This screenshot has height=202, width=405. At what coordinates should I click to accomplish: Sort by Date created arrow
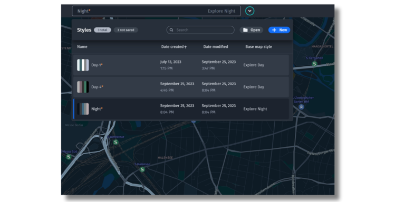(186, 47)
